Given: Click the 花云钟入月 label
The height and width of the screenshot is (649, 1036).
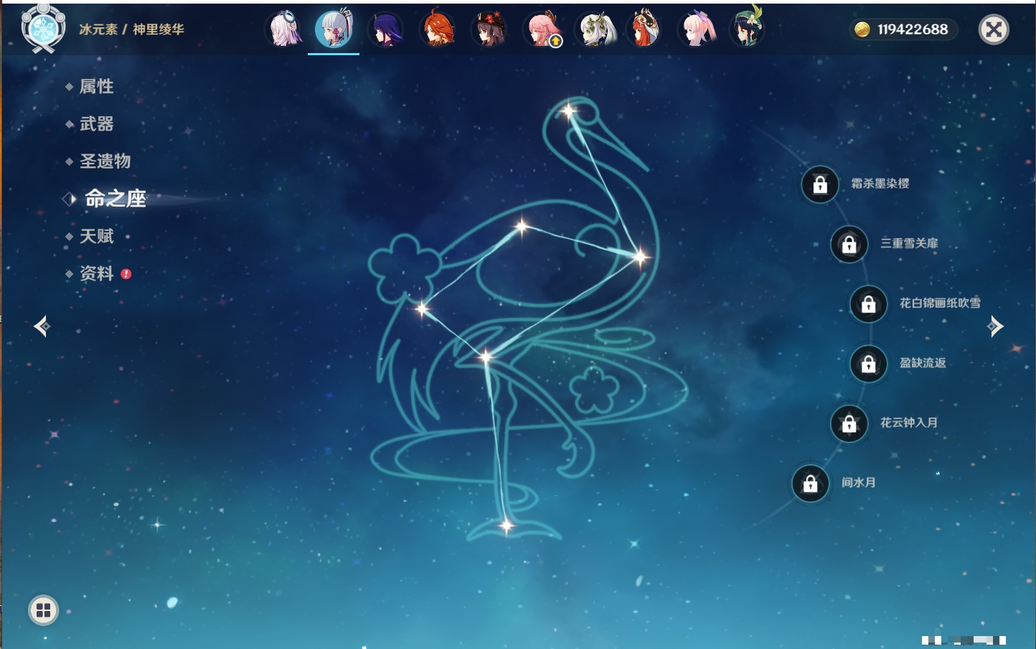Looking at the screenshot, I should click(909, 422).
